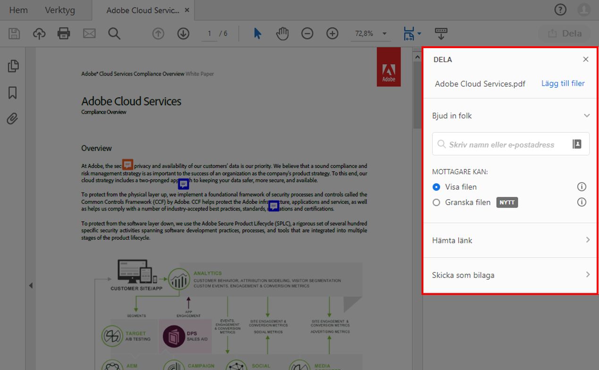This screenshot has width=599, height=370.
Task: Open the attachments paperclip panel
Action: point(12,118)
